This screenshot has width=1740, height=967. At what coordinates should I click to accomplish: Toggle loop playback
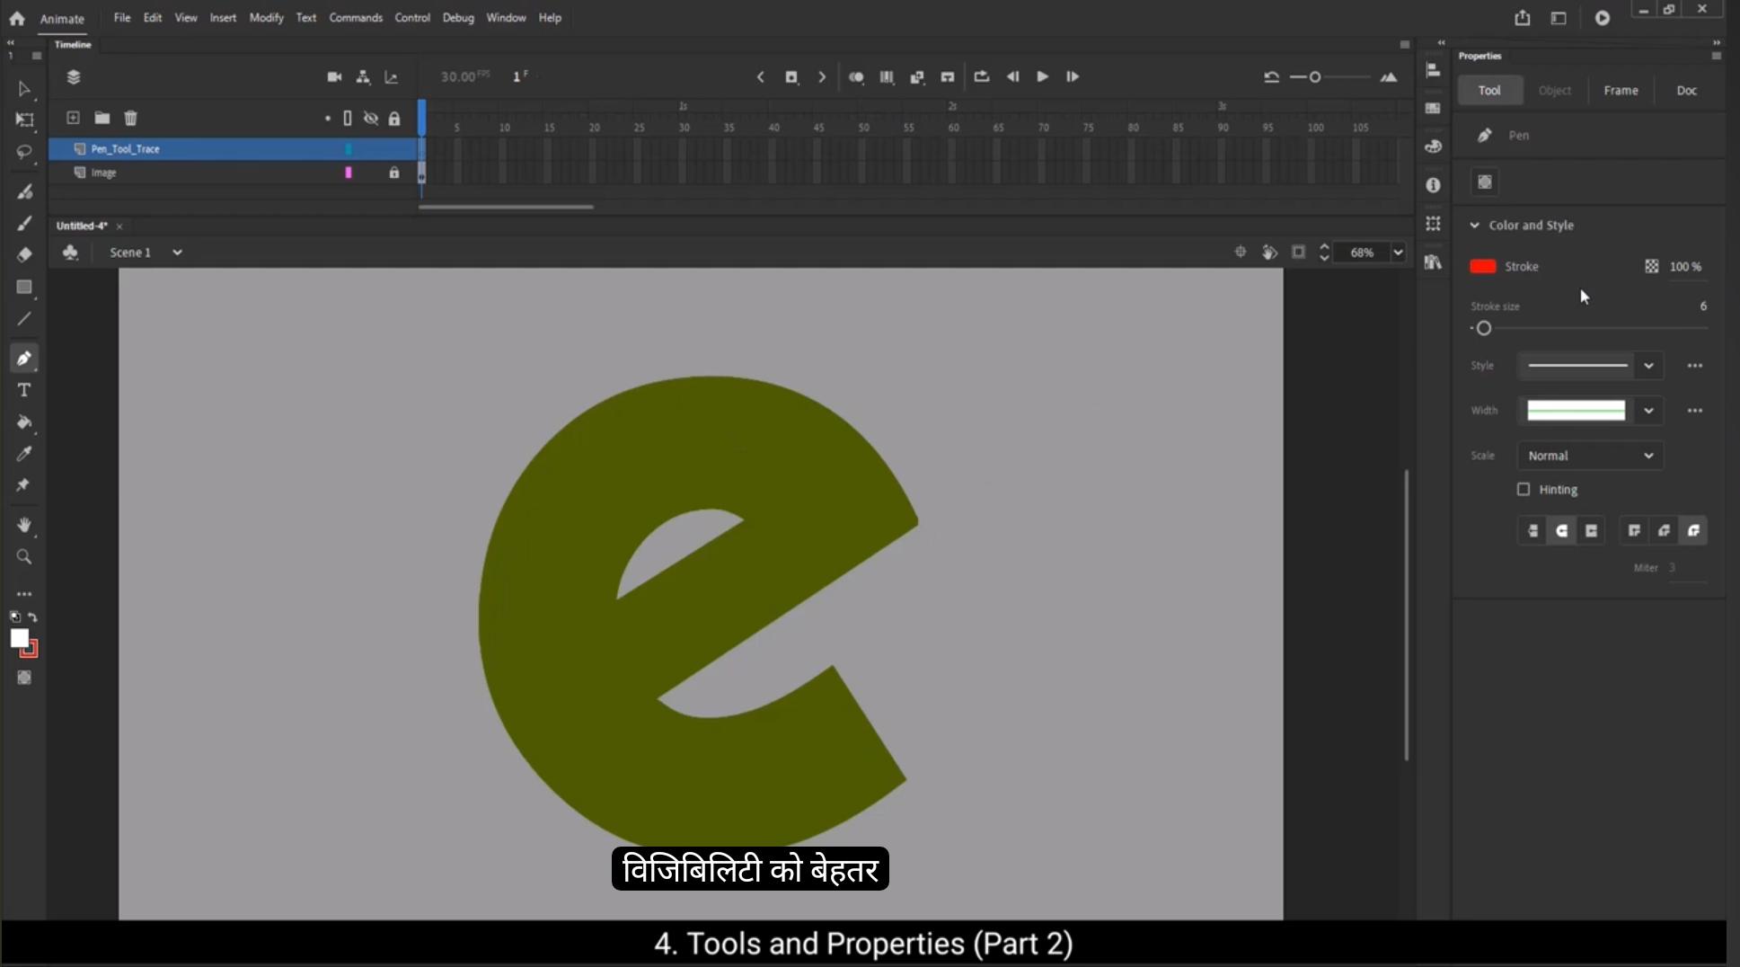(982, 77)
